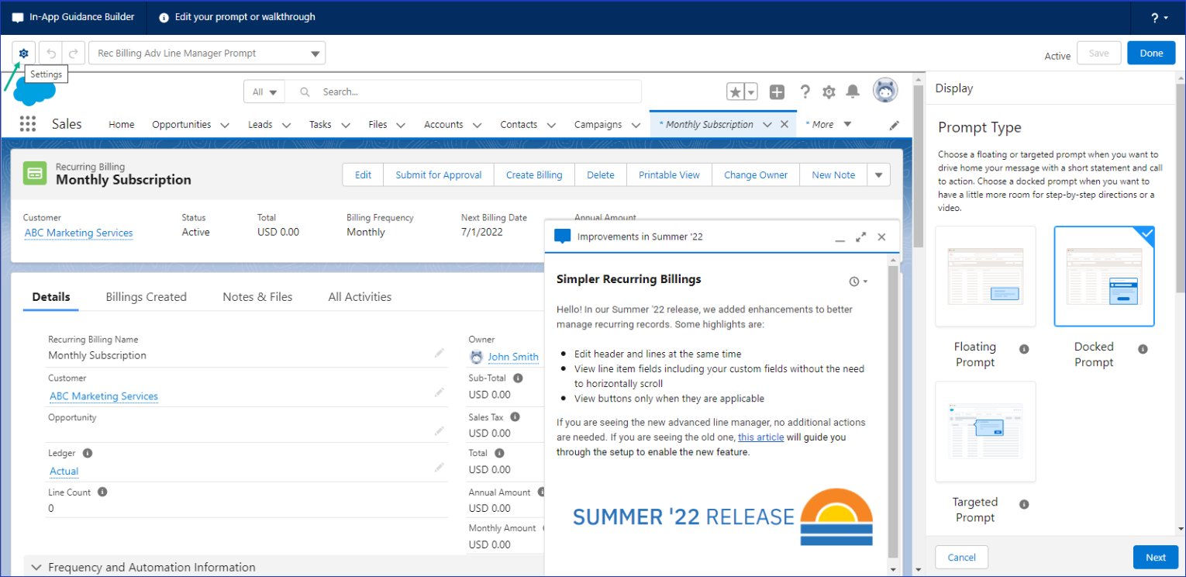Open Salesforce Help question mark icon
Viewport: 1186px width, 577px height.
pyautogui.click(x=805, y=92)
